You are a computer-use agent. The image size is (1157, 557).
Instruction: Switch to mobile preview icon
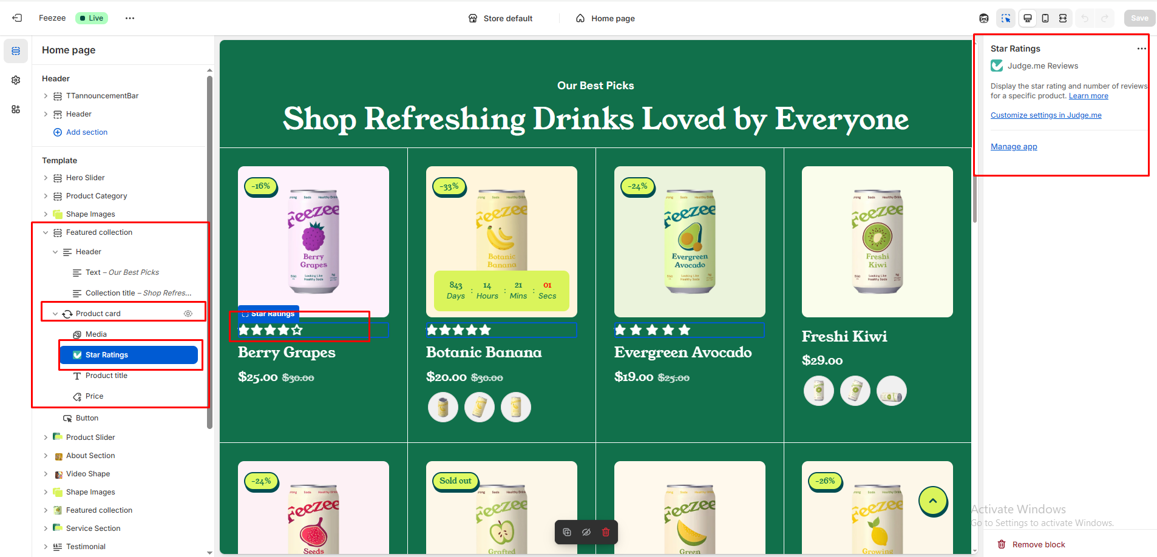(1045, 18)
